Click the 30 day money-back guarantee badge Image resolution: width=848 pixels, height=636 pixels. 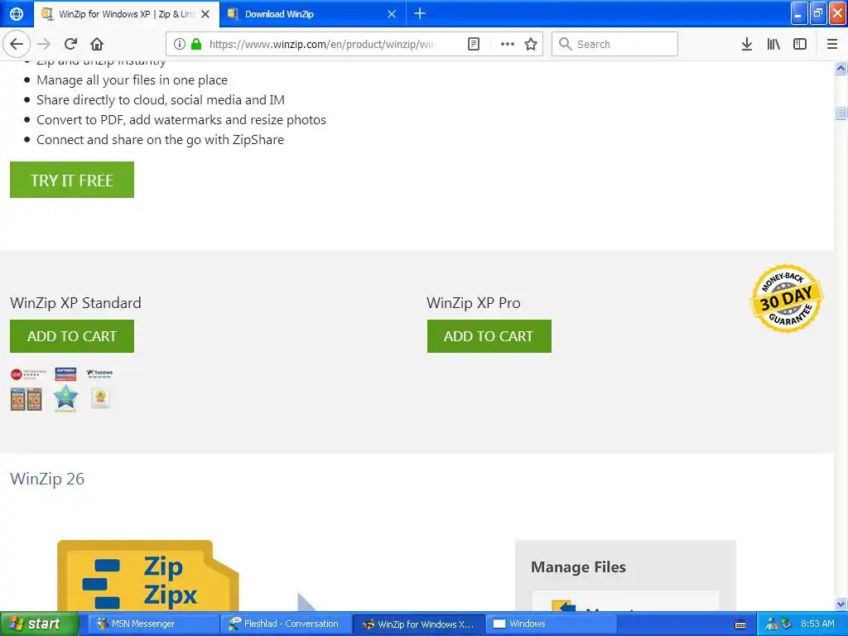point(787,298)
